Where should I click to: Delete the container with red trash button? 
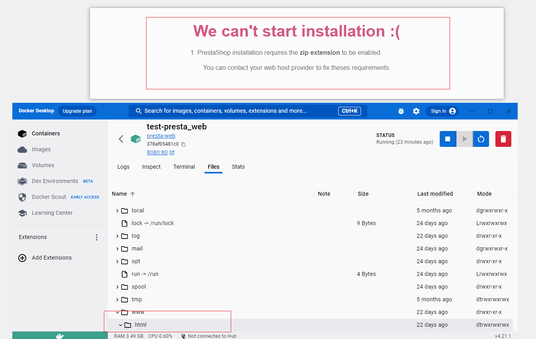pyautogui.click(x=503, y=139)
